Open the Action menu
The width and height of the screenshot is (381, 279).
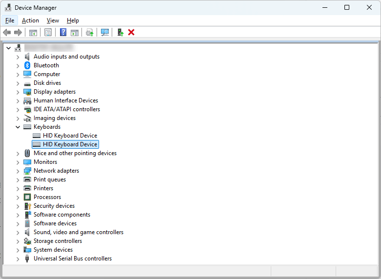coord(30,20)
